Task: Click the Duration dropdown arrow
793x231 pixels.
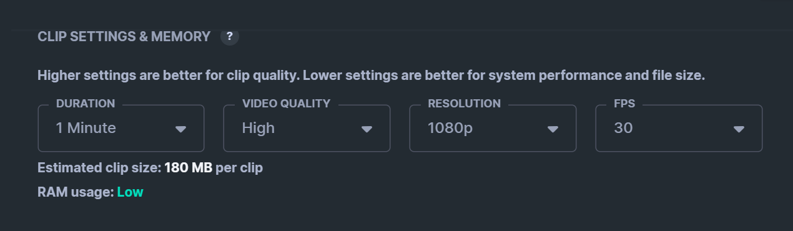Action: click(180, 129)
